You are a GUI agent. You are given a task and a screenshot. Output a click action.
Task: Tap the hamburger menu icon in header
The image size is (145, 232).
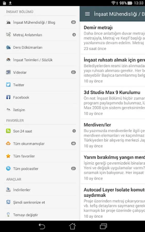(87, 14)
